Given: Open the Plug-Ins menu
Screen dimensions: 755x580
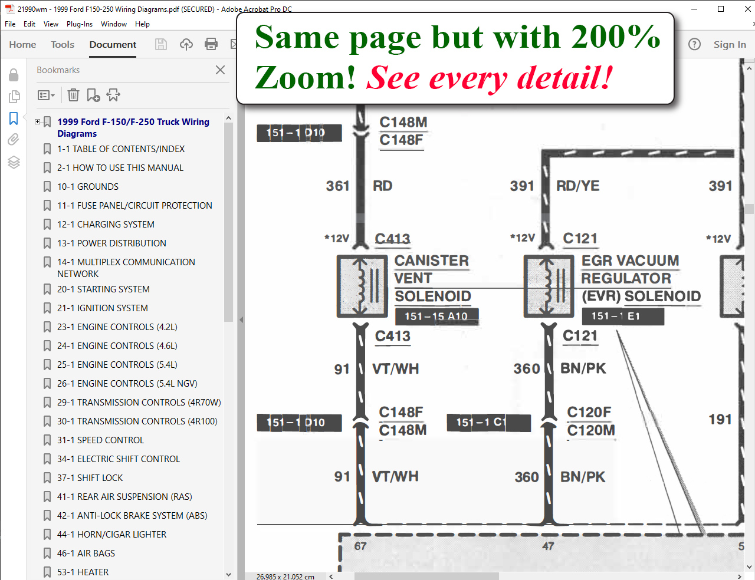Looking at the screenshot, I should tap(80, 24).
